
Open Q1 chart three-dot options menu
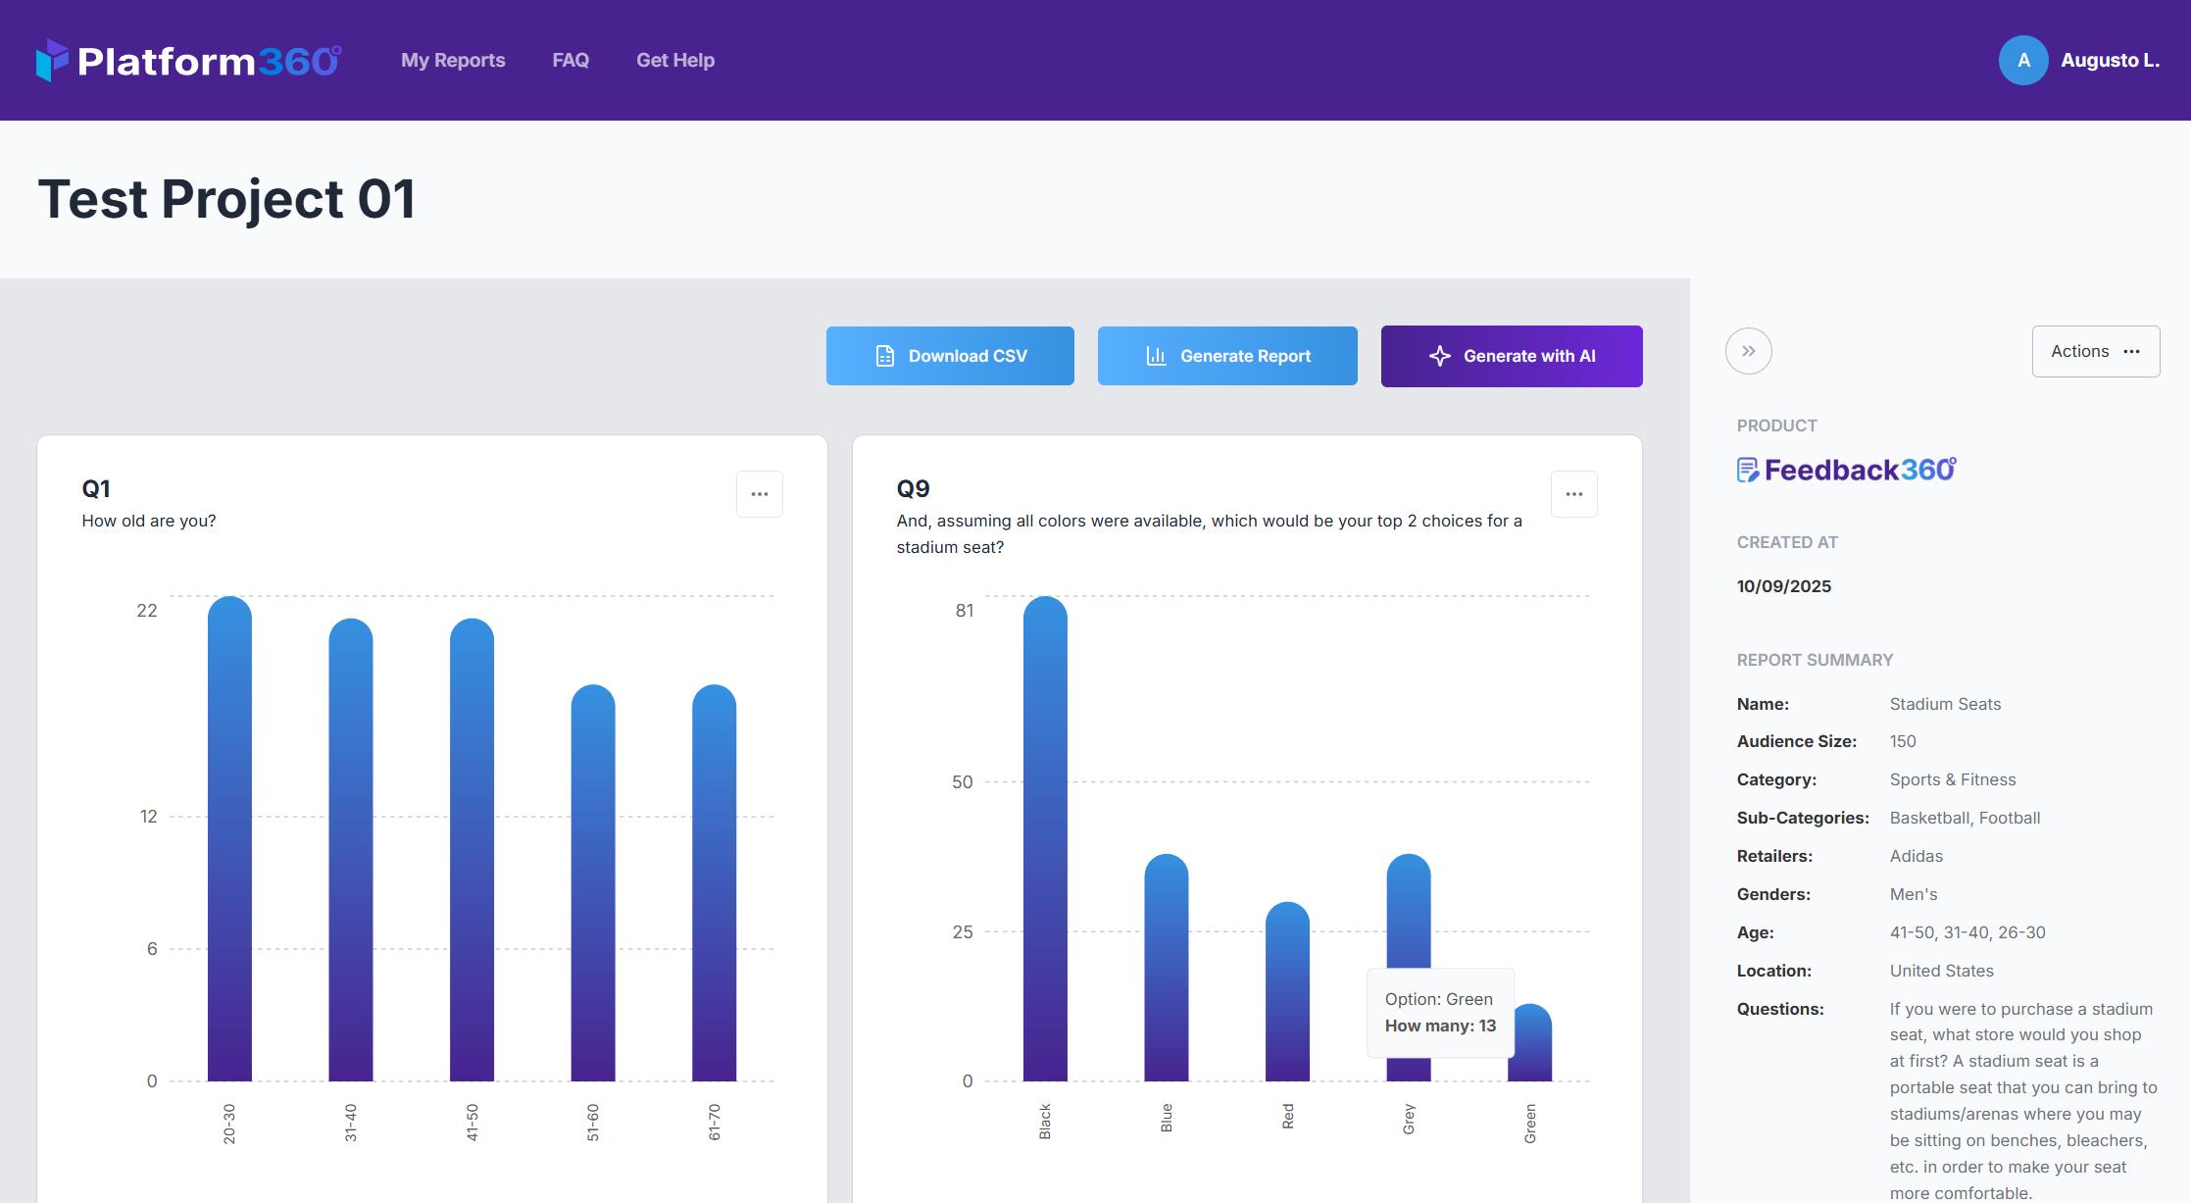[x=759, y=494]
